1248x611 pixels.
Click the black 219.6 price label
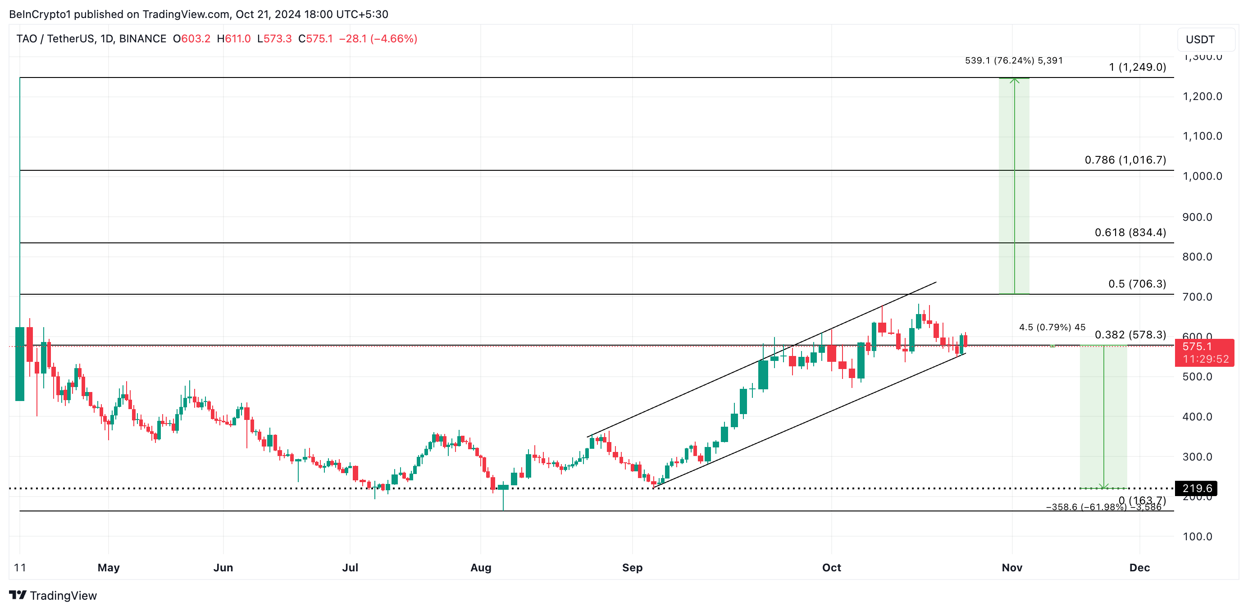1197,488
